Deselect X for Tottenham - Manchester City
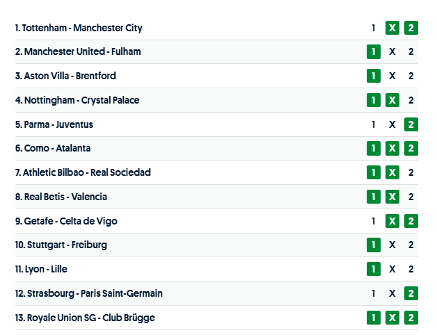The width and height of the screenshot is (437, 335). pos(392,28)
